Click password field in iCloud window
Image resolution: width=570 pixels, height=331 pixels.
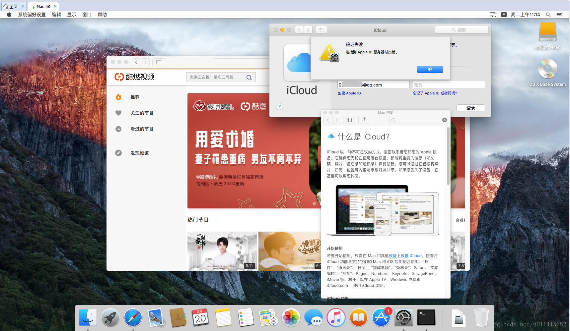pos(449,85)
